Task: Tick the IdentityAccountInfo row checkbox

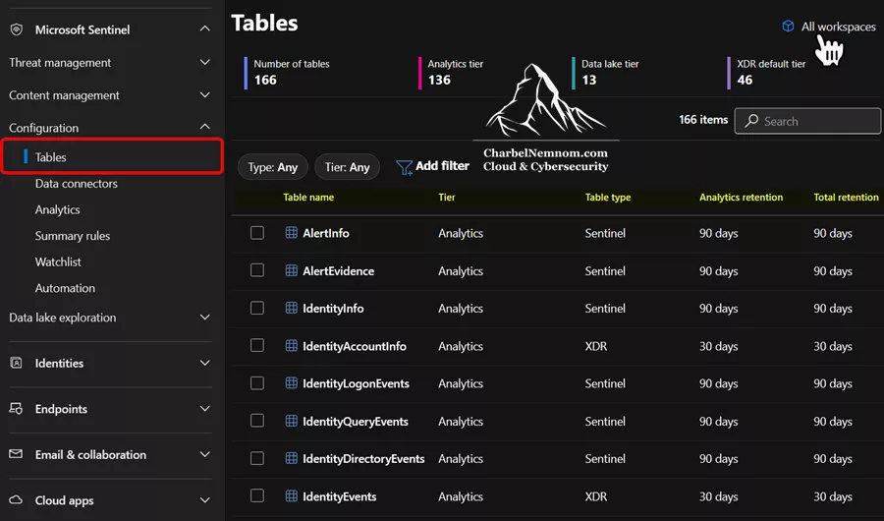Action: pyautogui.click(x=257, y=345)
